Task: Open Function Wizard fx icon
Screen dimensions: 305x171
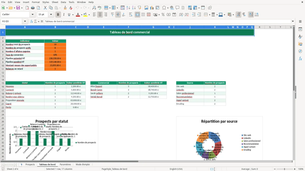Action: pyautogui.click(x=32, y=21)
